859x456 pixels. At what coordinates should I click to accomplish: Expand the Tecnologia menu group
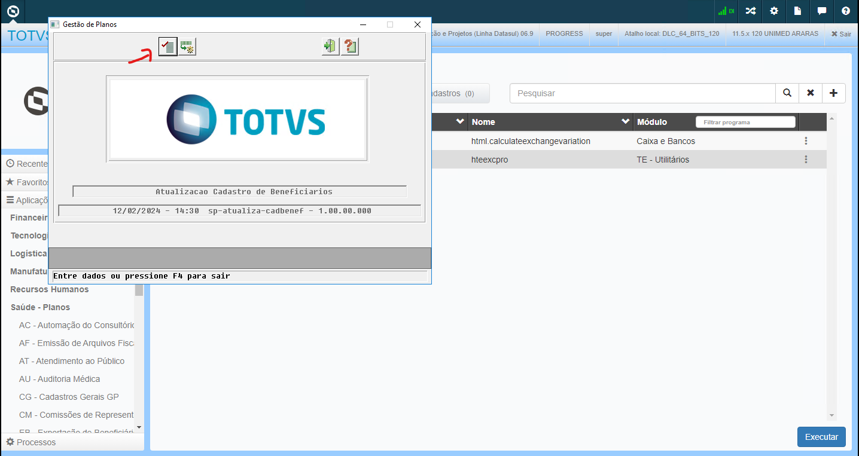29,235
